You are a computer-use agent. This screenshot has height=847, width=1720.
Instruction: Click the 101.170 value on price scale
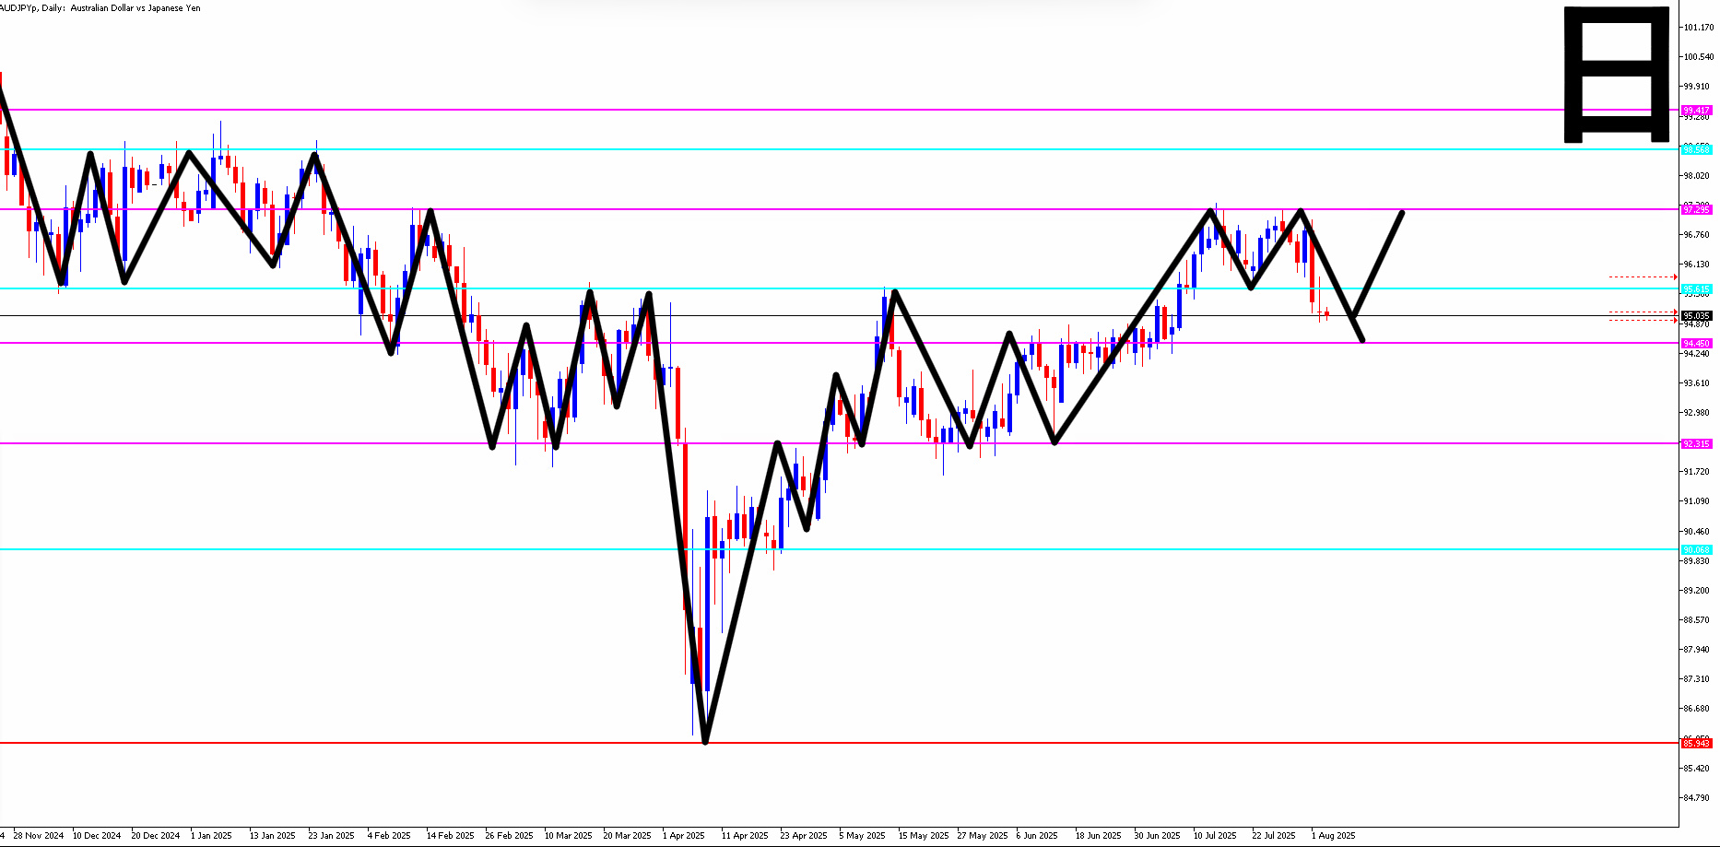pos(1698,28)
